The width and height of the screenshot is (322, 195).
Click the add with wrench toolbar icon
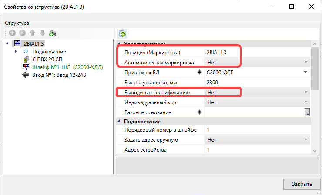(x=53, y=33)
